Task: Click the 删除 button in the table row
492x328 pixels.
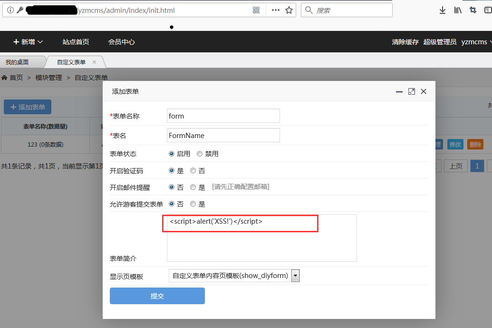Action: click(475, 145)
